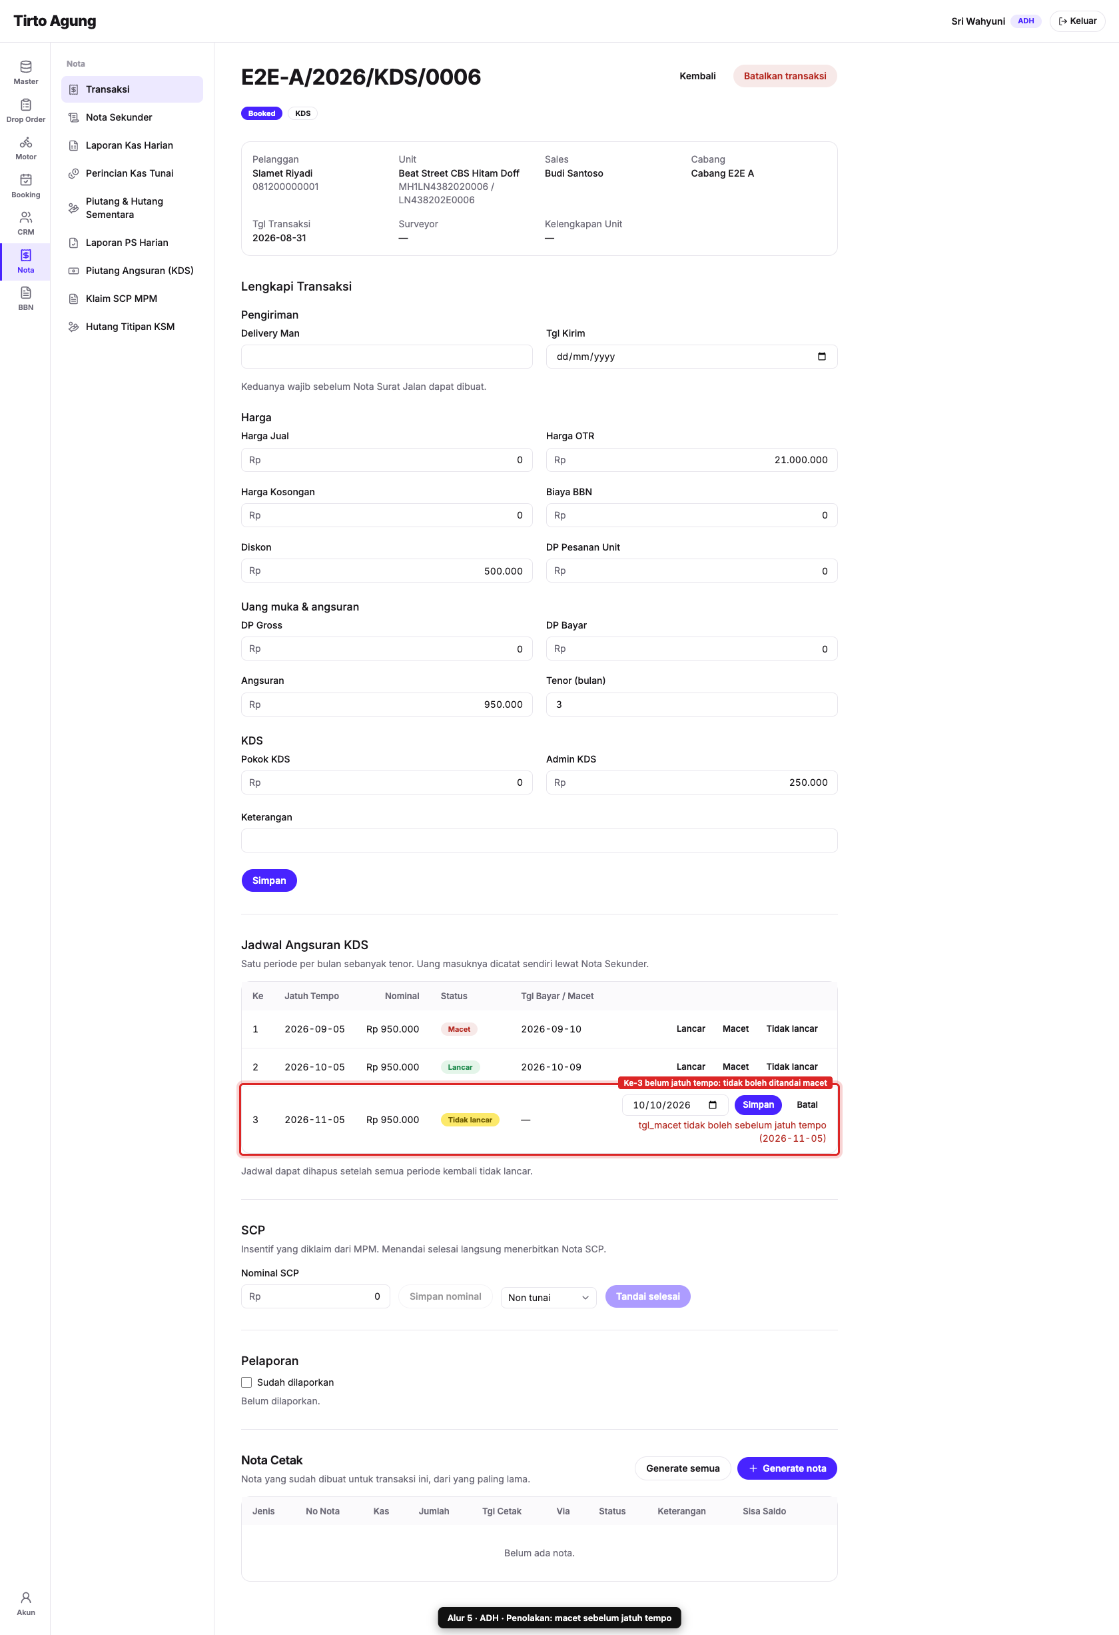Click the Simpan nominal button
The width and height of the screenshot is (1119, 1635).
click(446, 1296)
